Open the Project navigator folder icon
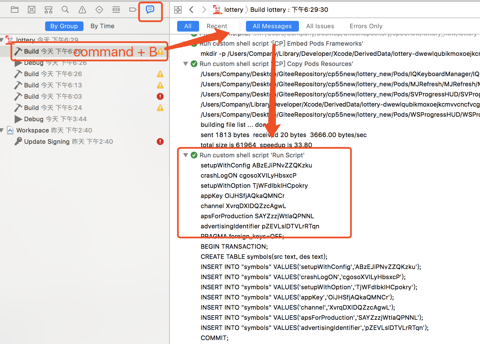Image resolution: width=480 pixels, height=344 pixels. click(15, 10)
